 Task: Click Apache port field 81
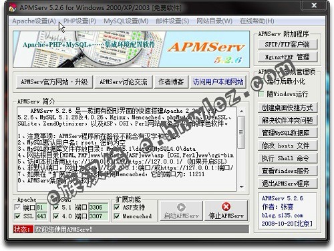click(41, 208)
